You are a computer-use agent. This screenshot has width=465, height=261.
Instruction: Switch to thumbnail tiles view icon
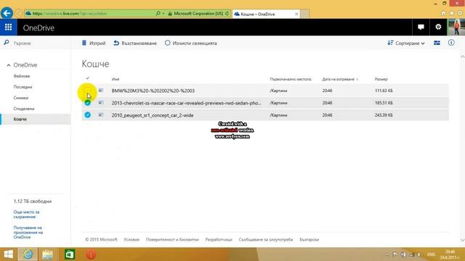[x=437, y=43]
